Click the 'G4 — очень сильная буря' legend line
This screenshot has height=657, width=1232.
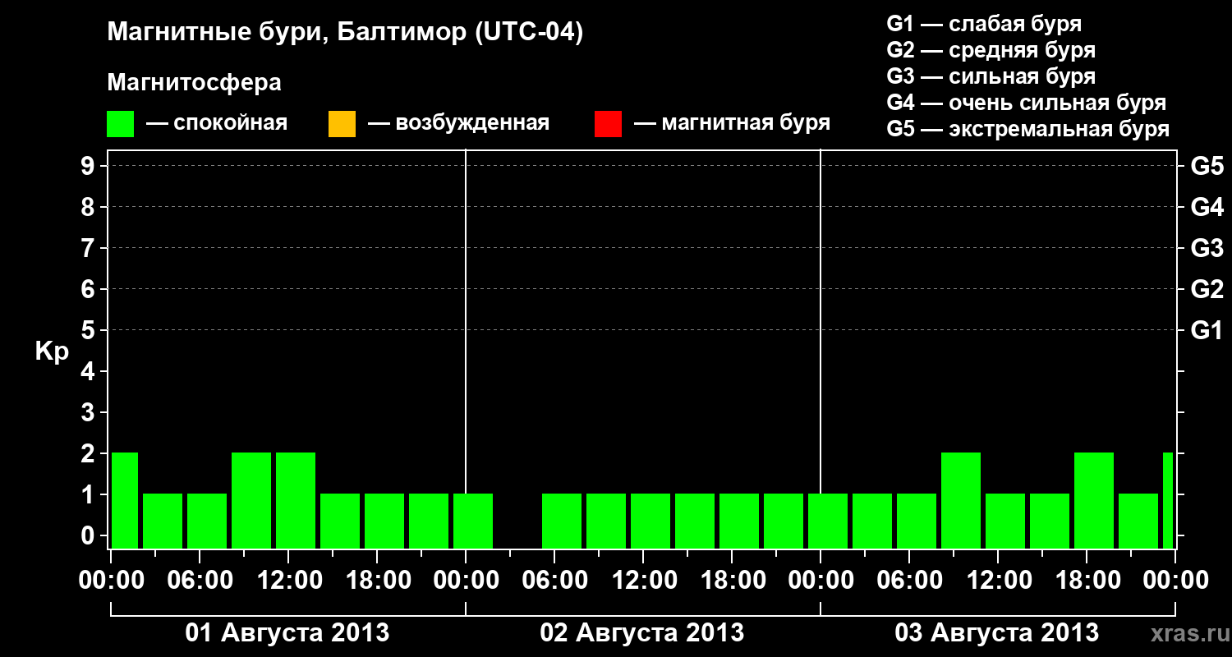(1027, 103)
